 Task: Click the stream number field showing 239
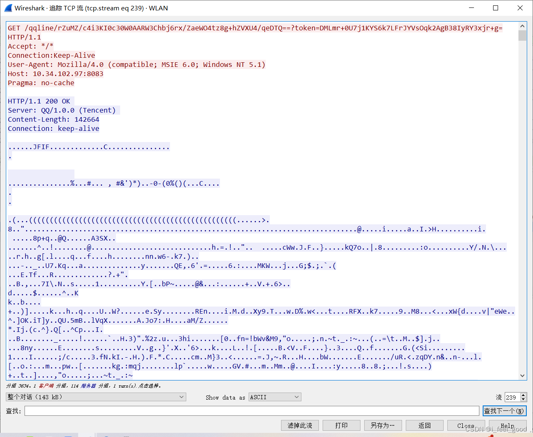click(x=512, y=397)
